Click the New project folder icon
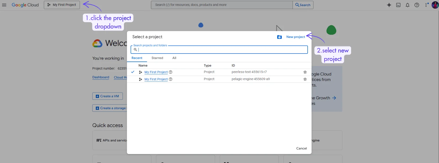The height and width of the screenshot is (163, 439). (279, 37)
